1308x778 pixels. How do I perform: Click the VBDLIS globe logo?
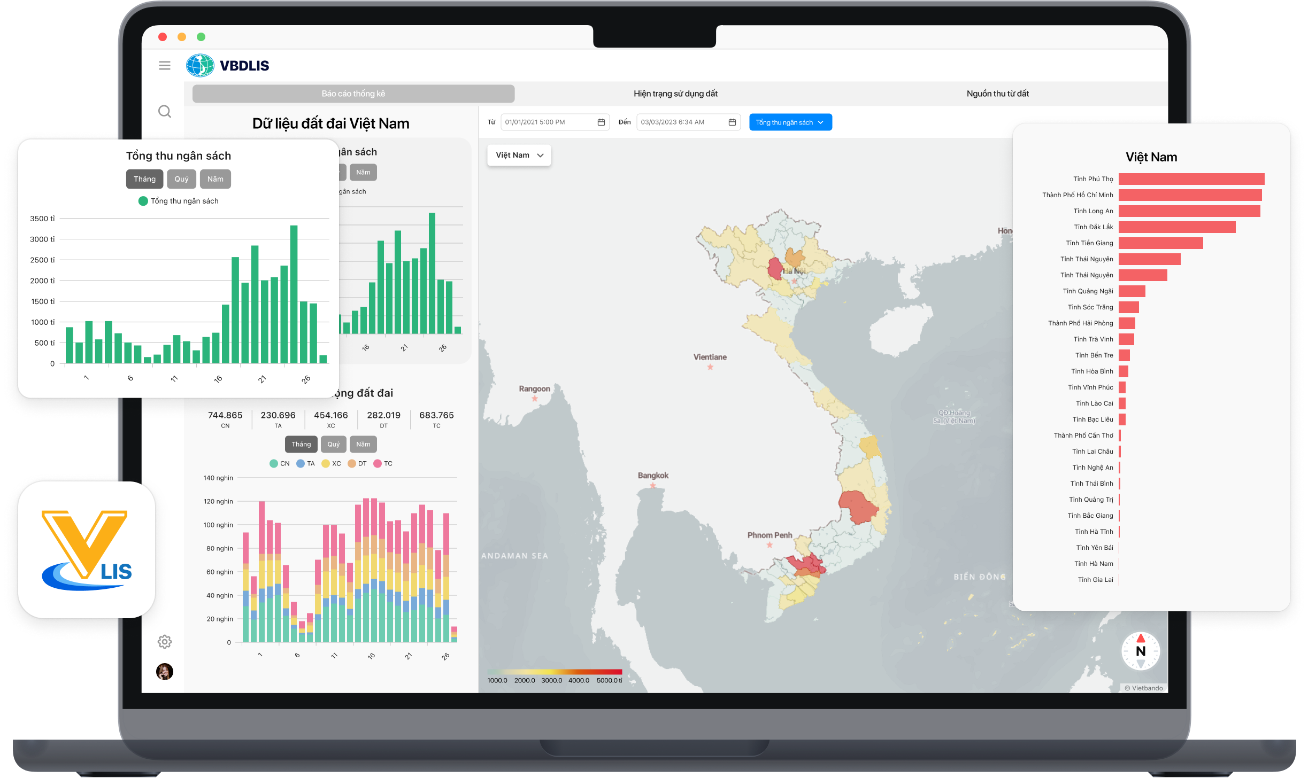[x=200, y=65]
